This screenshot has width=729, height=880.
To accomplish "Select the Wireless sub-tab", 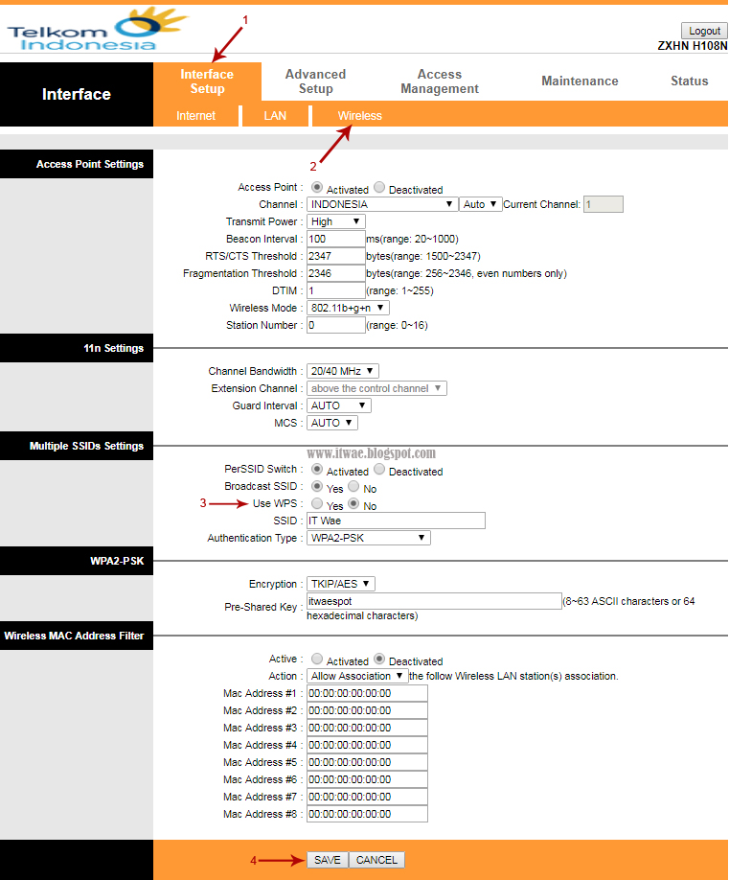I will point(359,116).
